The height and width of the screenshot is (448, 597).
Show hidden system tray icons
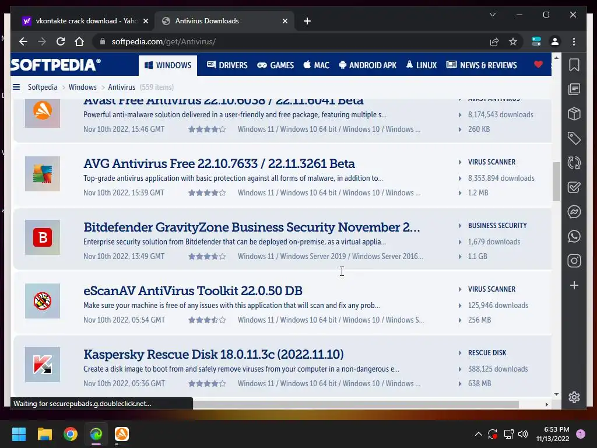(479, 434)
